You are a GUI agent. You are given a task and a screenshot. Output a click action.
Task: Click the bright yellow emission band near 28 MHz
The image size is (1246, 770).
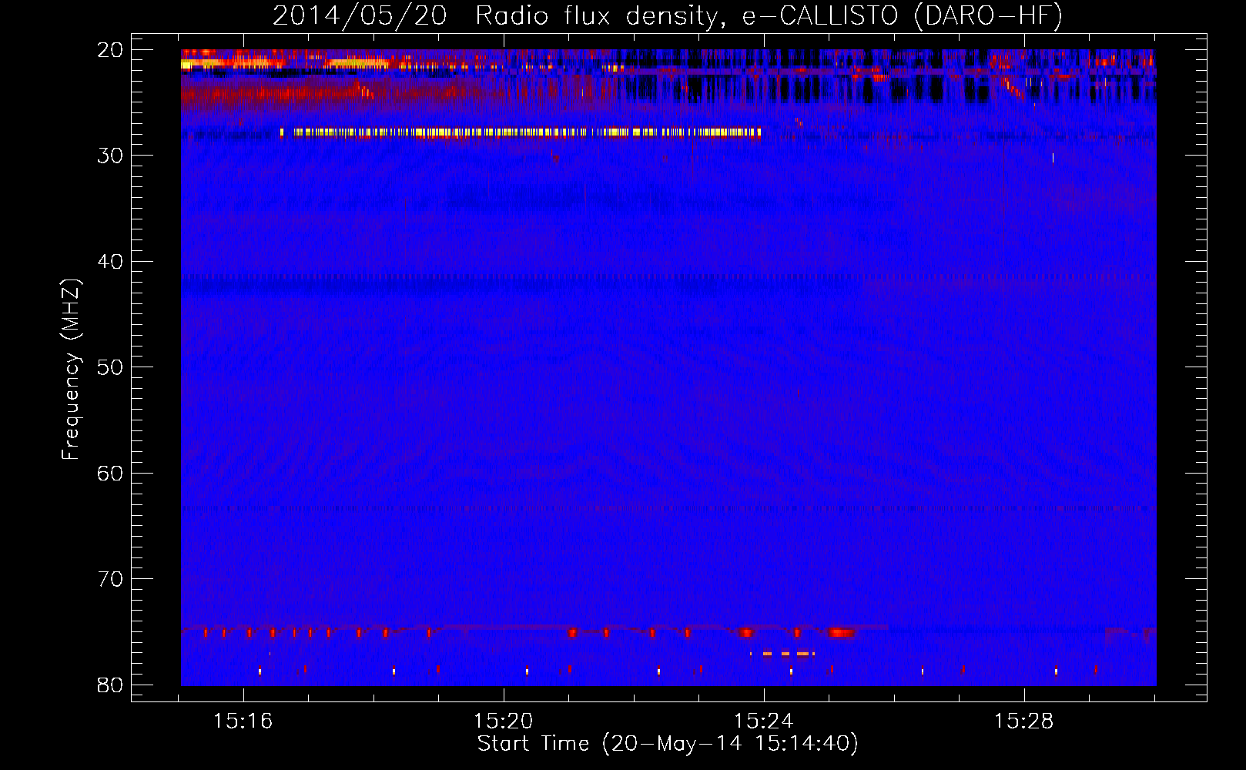[x=521, y=132]
